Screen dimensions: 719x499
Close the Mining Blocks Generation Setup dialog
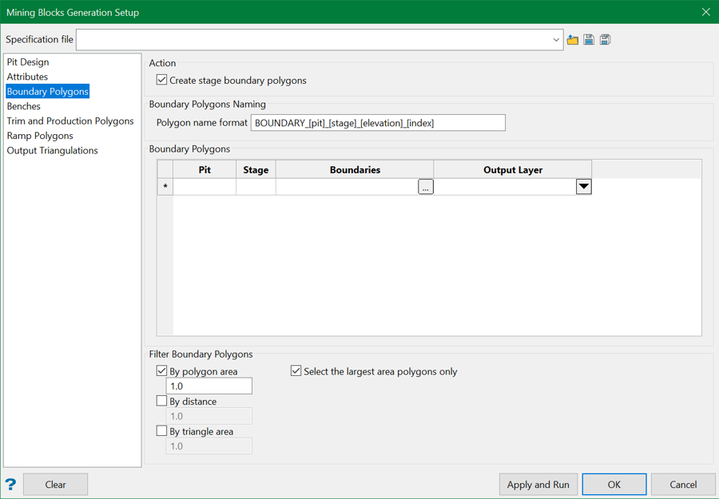[x=705, y=12]
